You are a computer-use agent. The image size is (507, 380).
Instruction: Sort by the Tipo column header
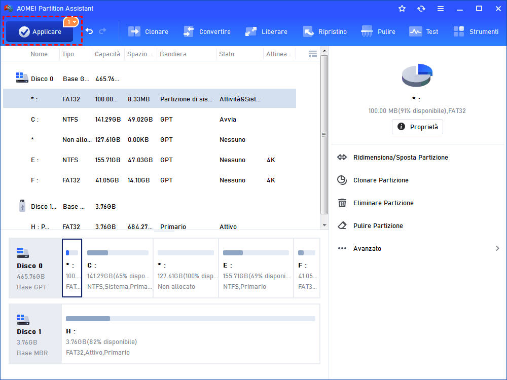tap(68, 54)
